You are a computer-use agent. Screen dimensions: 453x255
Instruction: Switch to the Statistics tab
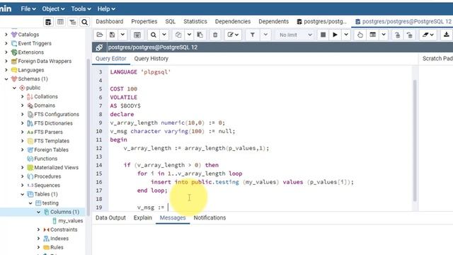tap(195, 21)
